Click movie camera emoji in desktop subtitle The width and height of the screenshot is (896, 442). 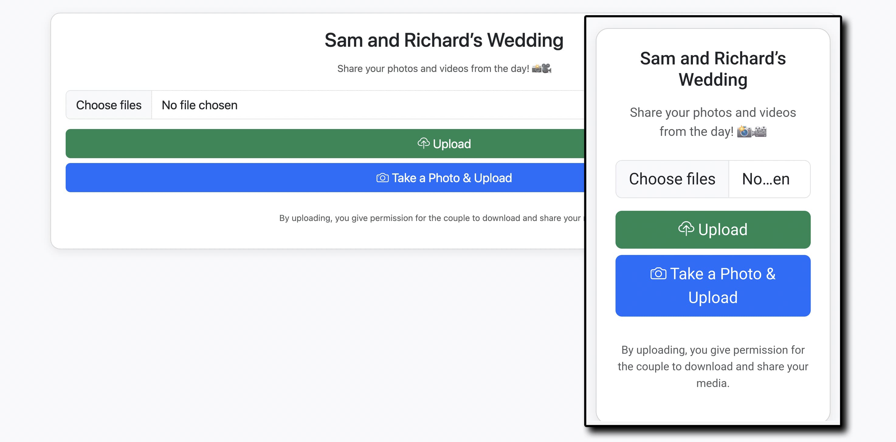(546, 68)
